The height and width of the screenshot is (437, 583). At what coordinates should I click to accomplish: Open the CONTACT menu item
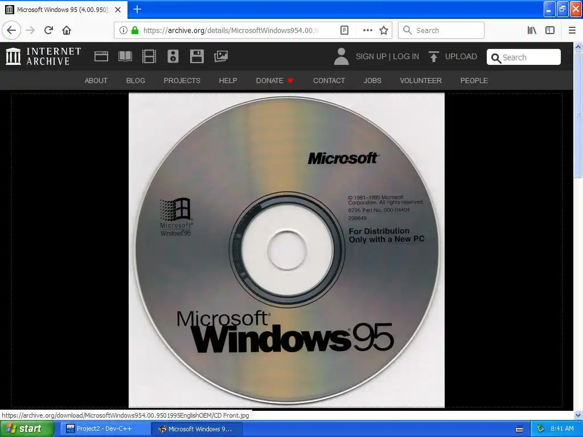(x=329, y=81)
